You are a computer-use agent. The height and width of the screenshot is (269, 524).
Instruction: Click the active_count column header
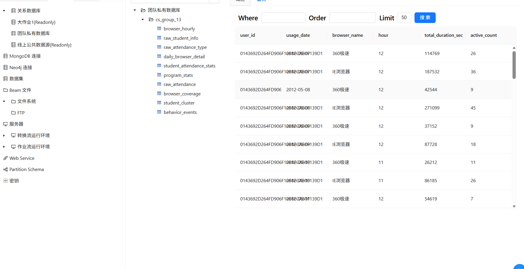point(488,35)
